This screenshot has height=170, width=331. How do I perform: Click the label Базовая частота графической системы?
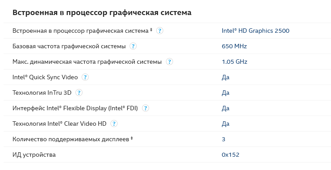click(x=69, y=46)
